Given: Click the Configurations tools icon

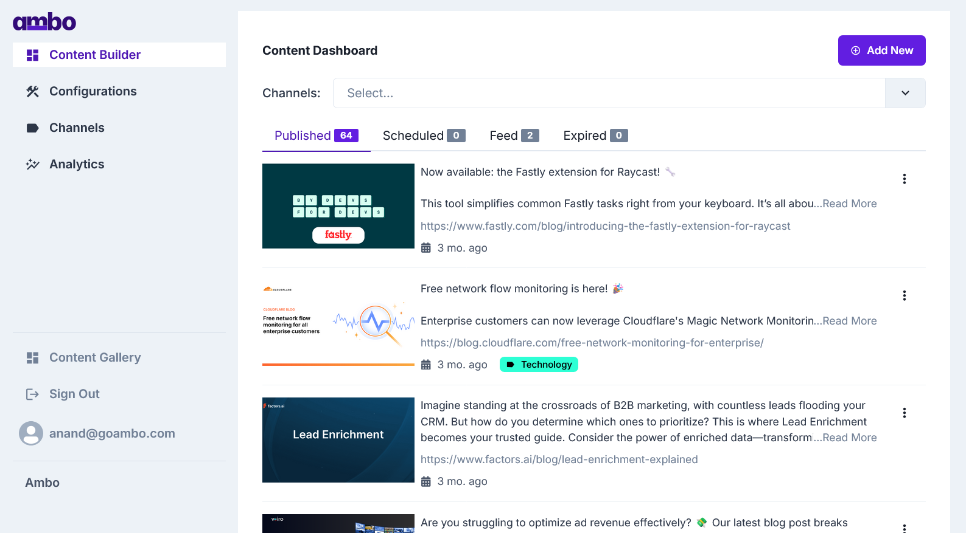Looking at the screenshot, I should pos(33,91).
